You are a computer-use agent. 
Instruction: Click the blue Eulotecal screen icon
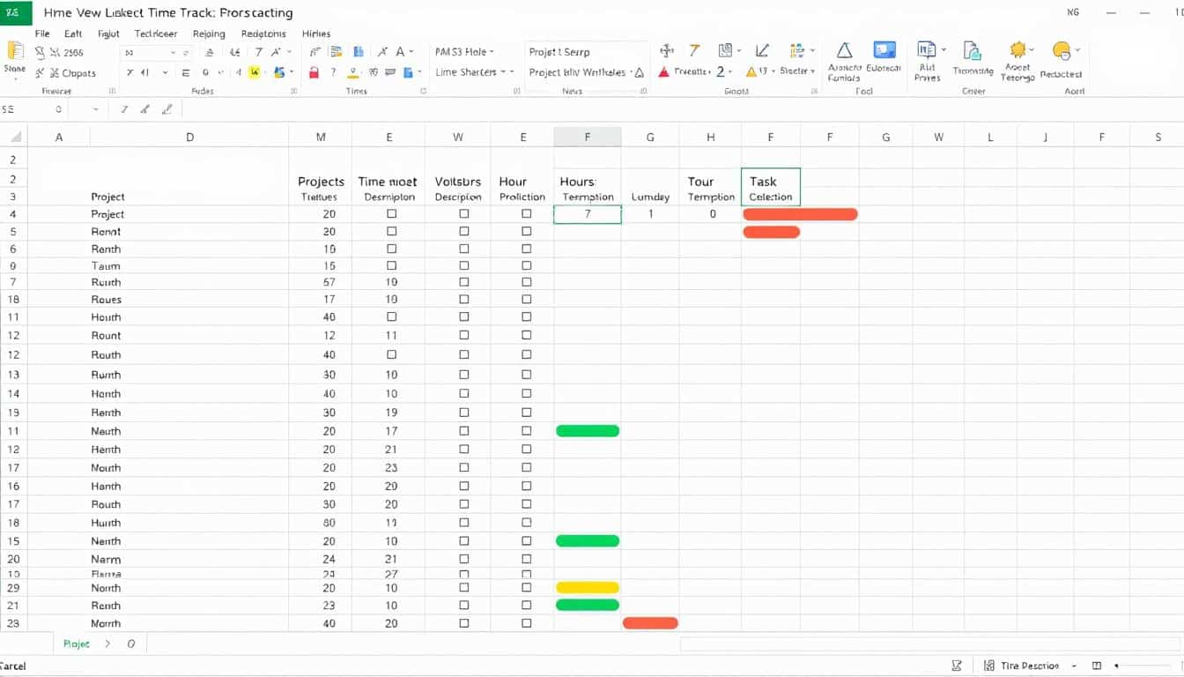click(x=884, y=50)
